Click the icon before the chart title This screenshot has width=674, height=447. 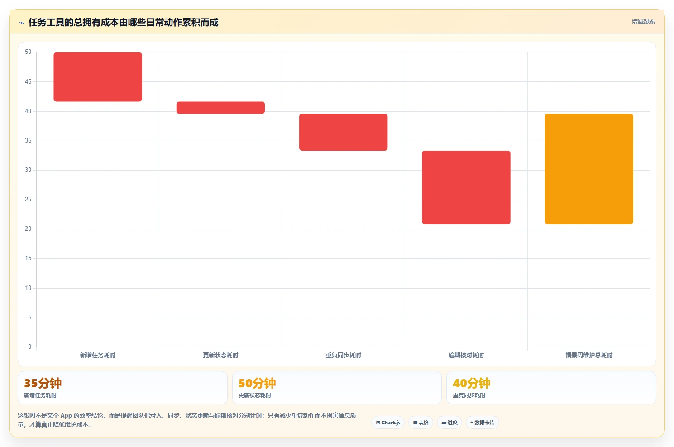pos(21,23)
